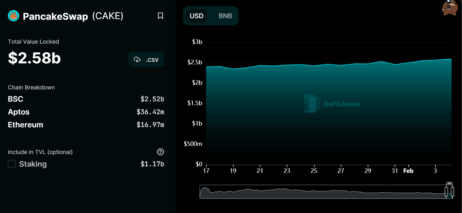Click the $500m y-axis label
This screenshot has height=213, width=462.
click(193, 144)
